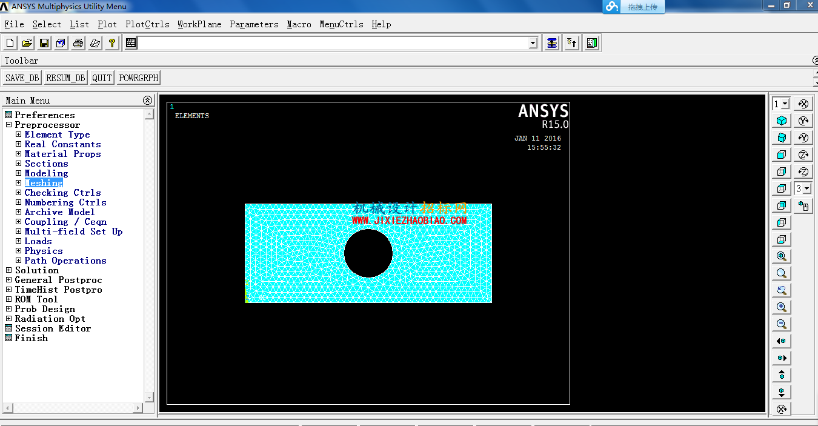Open the active window number dropdown

781,104
